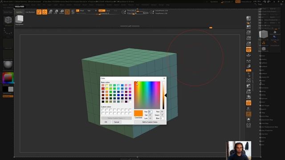This screenshot has height=160, width=285.
Task: Open the LightBox tab
Action: click(x=19, y=12)
